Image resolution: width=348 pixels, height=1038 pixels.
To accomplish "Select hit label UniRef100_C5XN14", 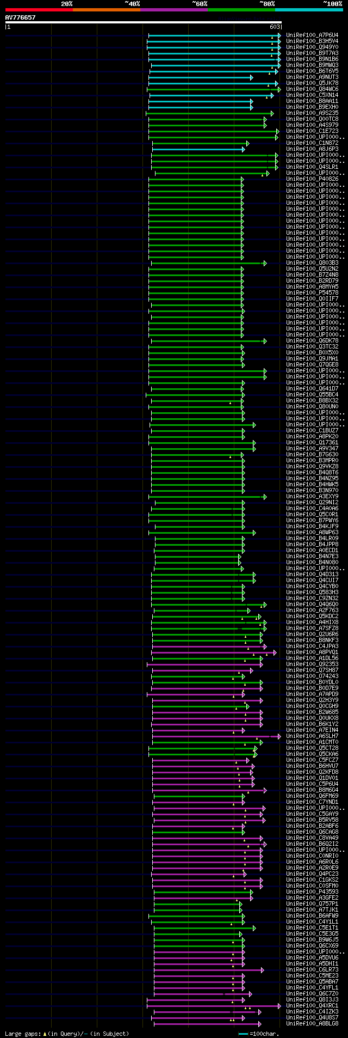I will pos(312,95).
